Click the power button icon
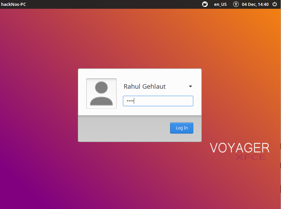 pos(275,4)
